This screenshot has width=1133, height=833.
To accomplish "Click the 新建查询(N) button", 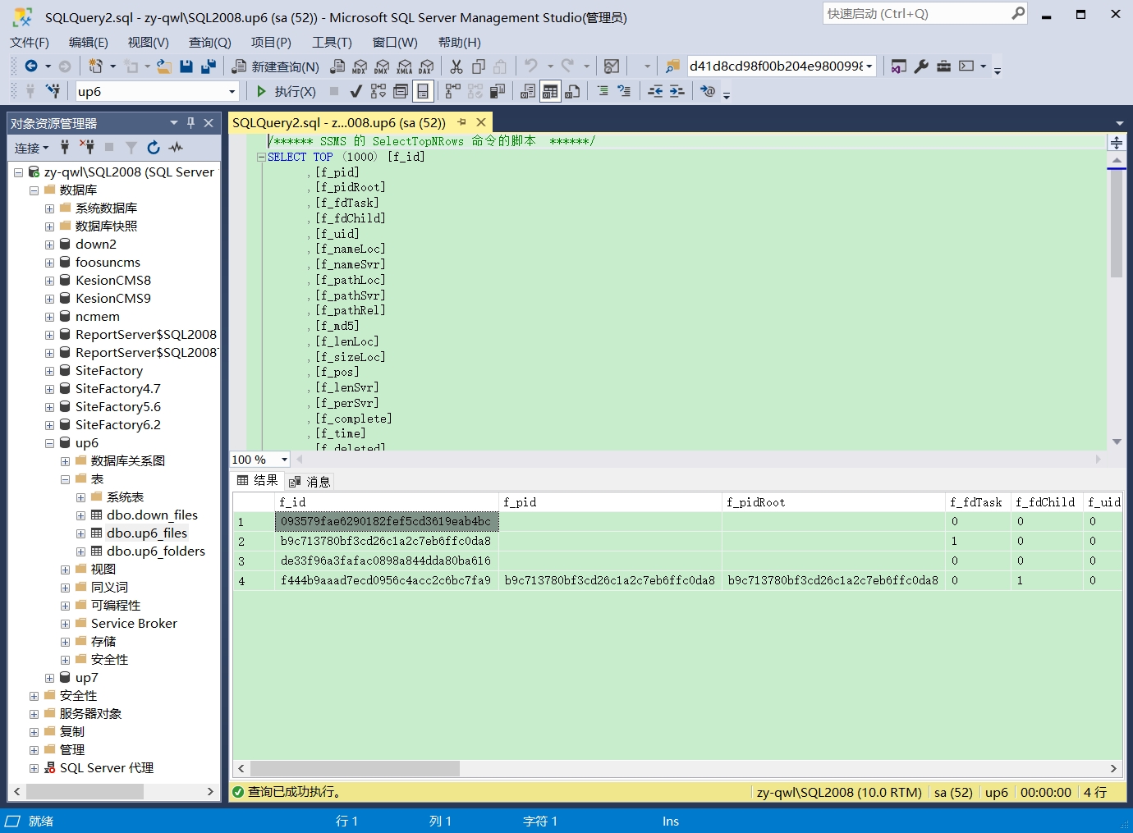I will coord(276,66).
